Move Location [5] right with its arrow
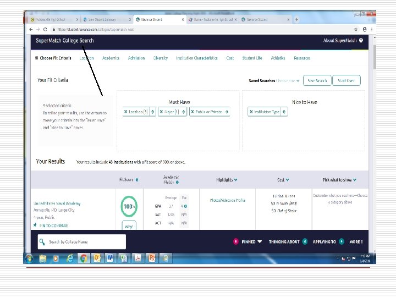The height and width of the screenshot is (297, 396). point(152,112)
